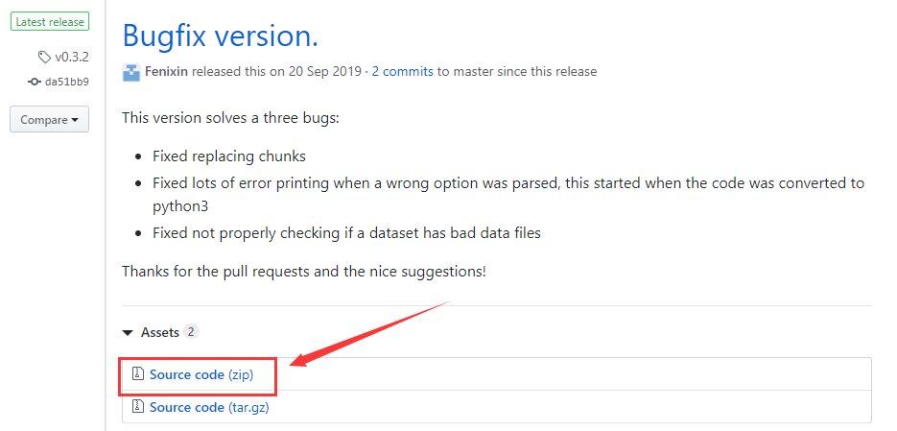Click the release date text '20 Sep 2019'

(325, 72)
